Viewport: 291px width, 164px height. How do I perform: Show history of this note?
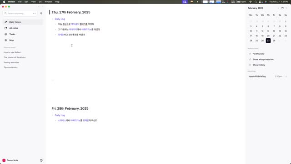[x=259, y=65]
